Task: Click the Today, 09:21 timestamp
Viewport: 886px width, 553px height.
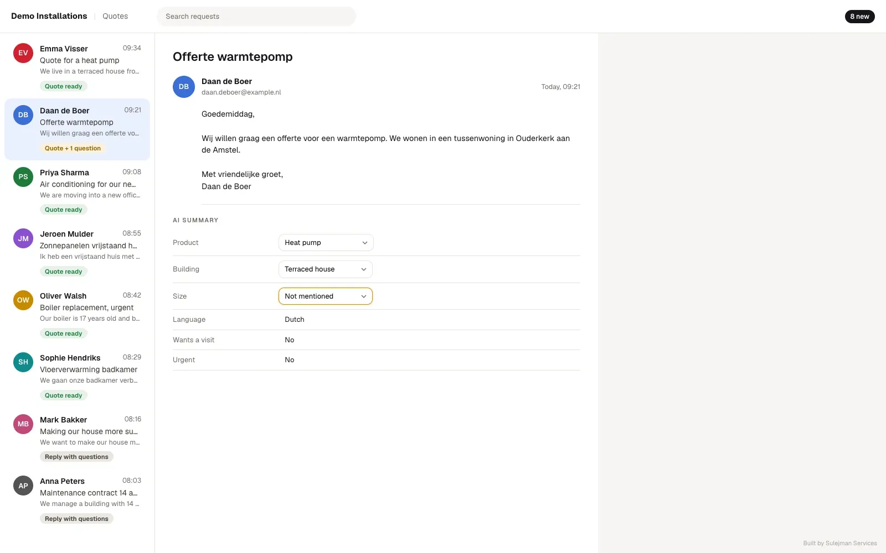Action: (x=560, y=87)
